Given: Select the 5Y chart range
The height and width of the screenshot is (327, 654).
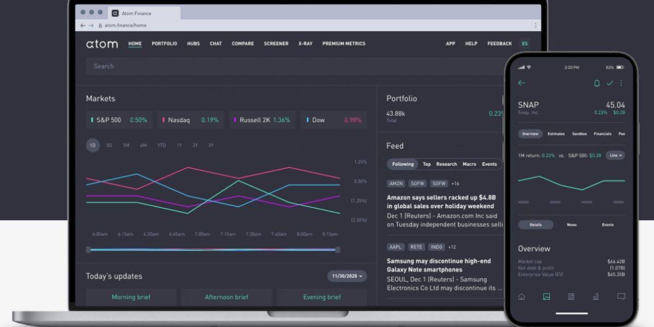Looking at the screenshot, I should click(211, 146).
